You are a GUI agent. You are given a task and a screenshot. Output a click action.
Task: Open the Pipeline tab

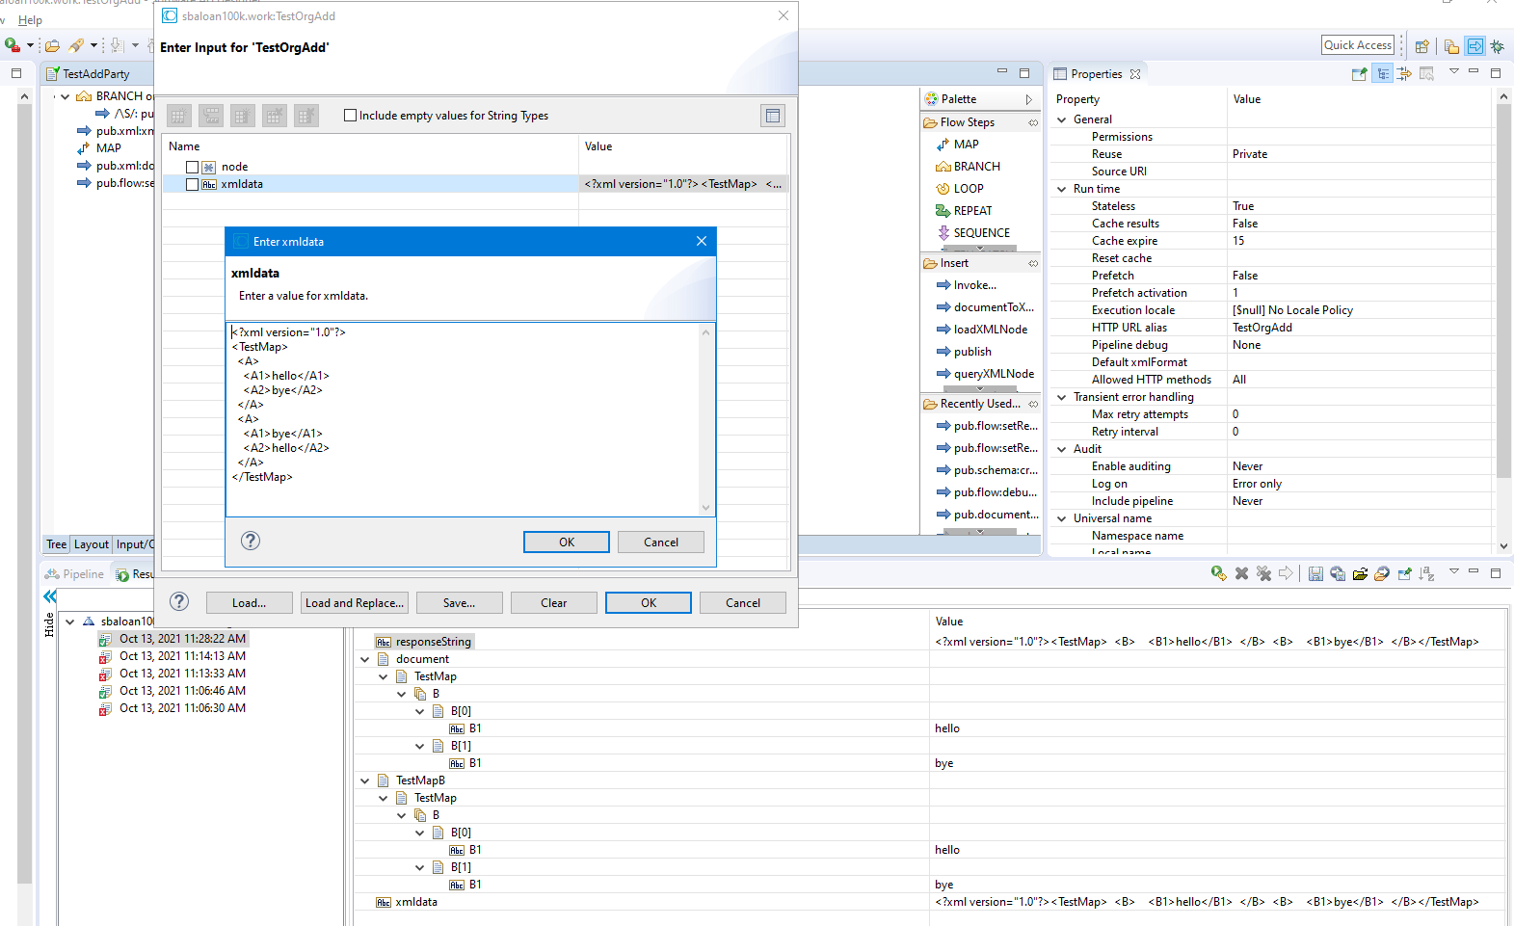[75, 573]
